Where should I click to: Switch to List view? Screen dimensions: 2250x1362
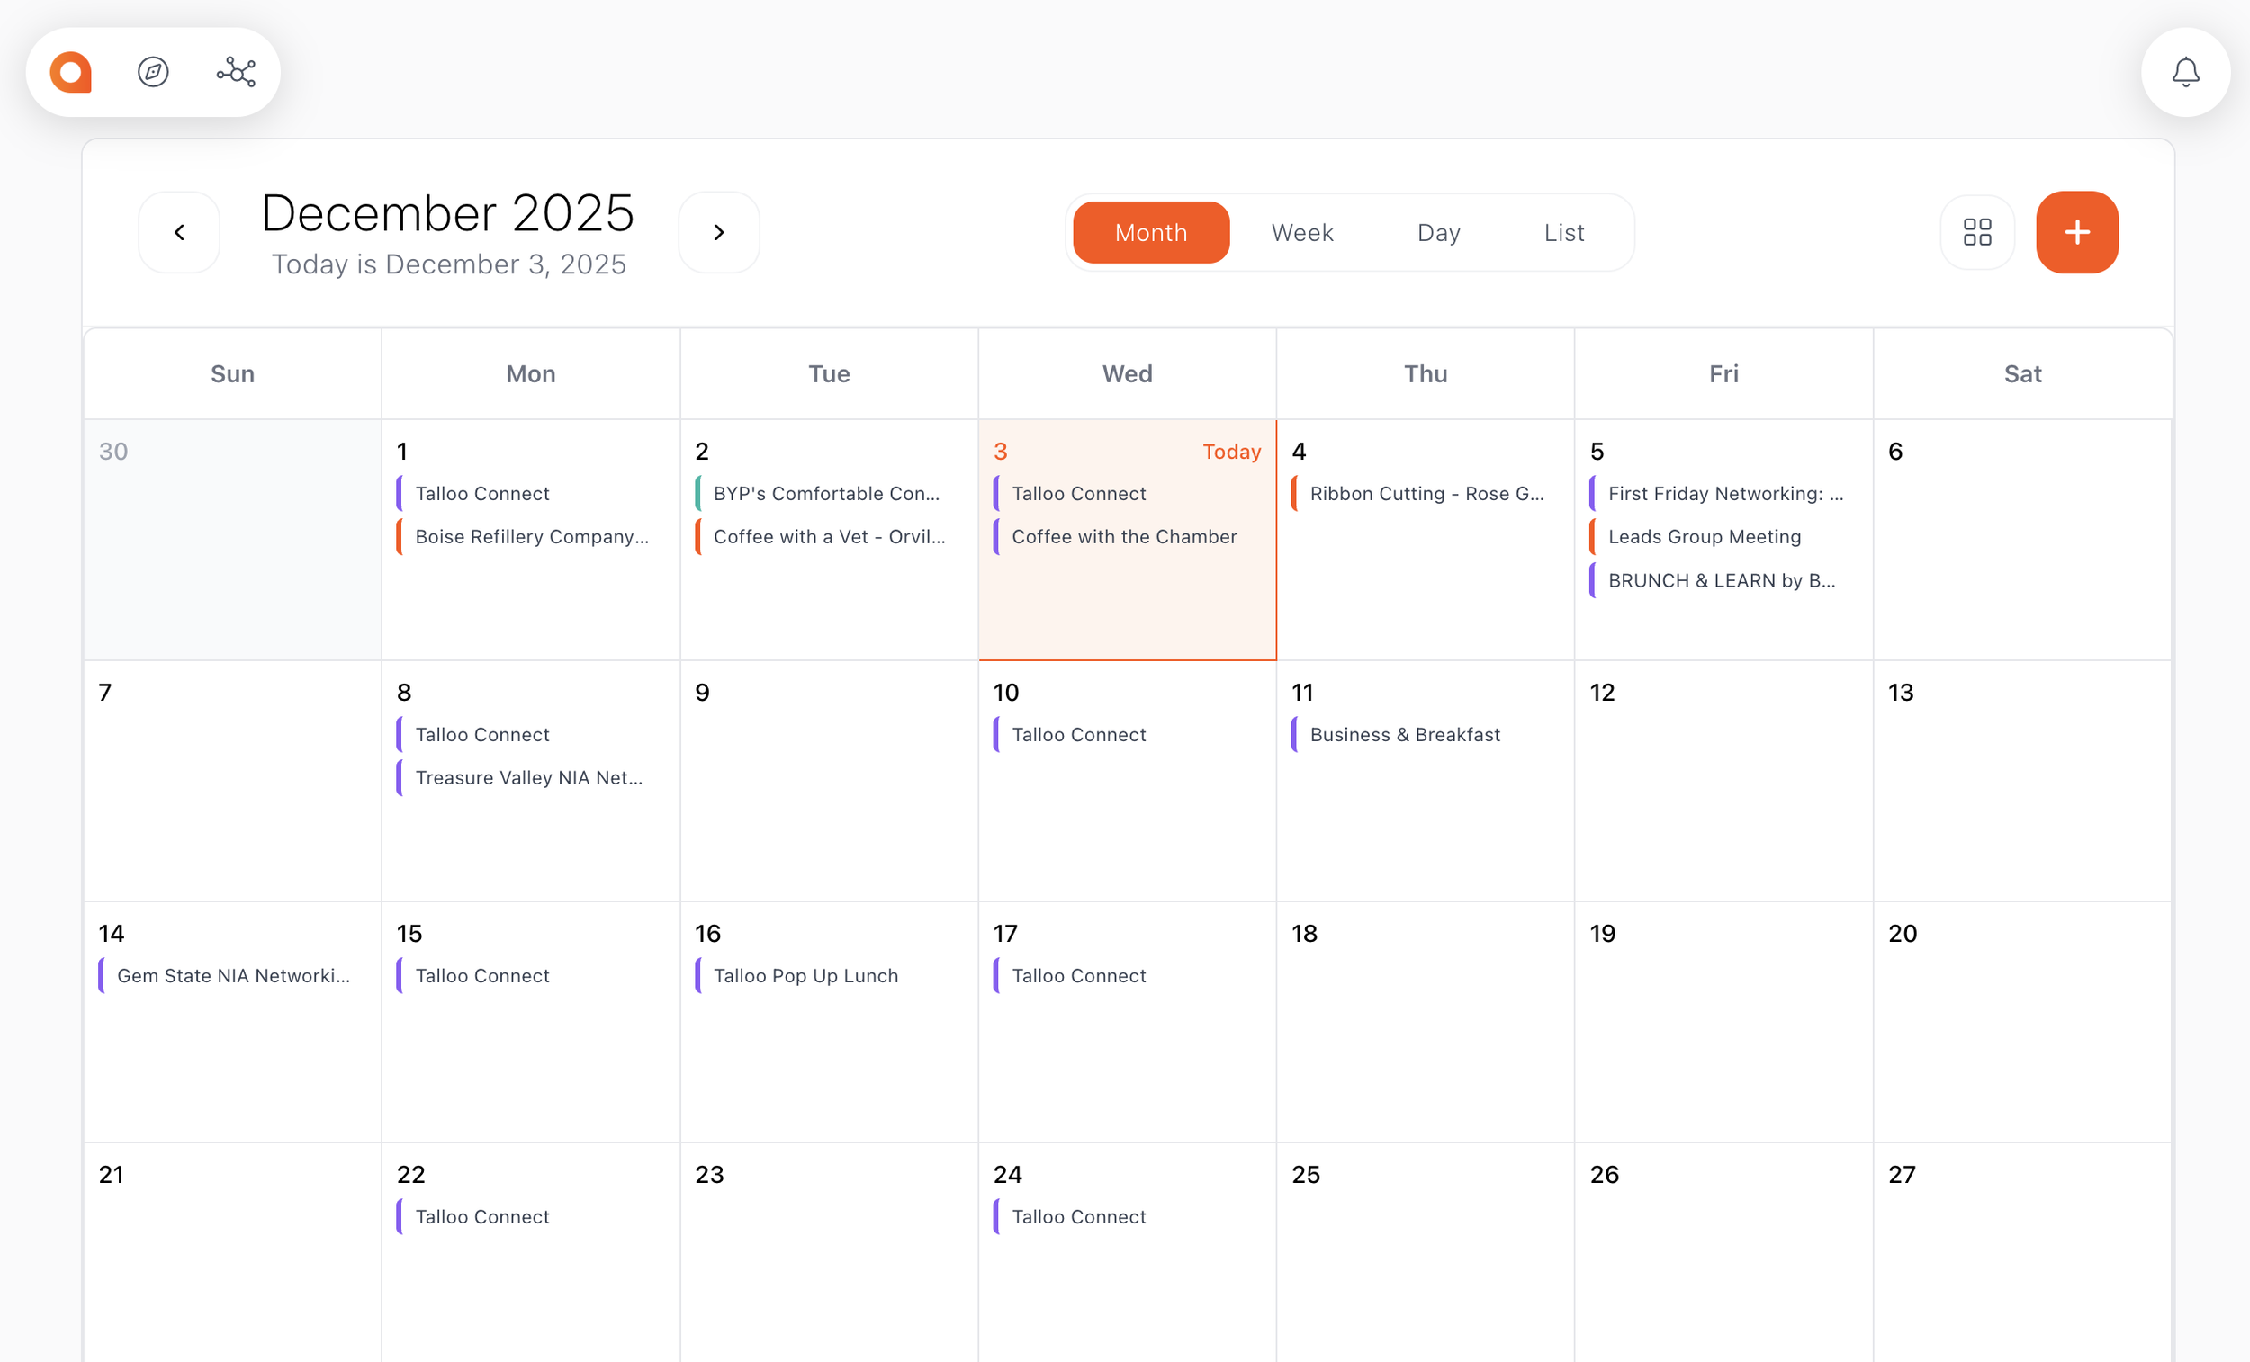[x=1563, y=232]
